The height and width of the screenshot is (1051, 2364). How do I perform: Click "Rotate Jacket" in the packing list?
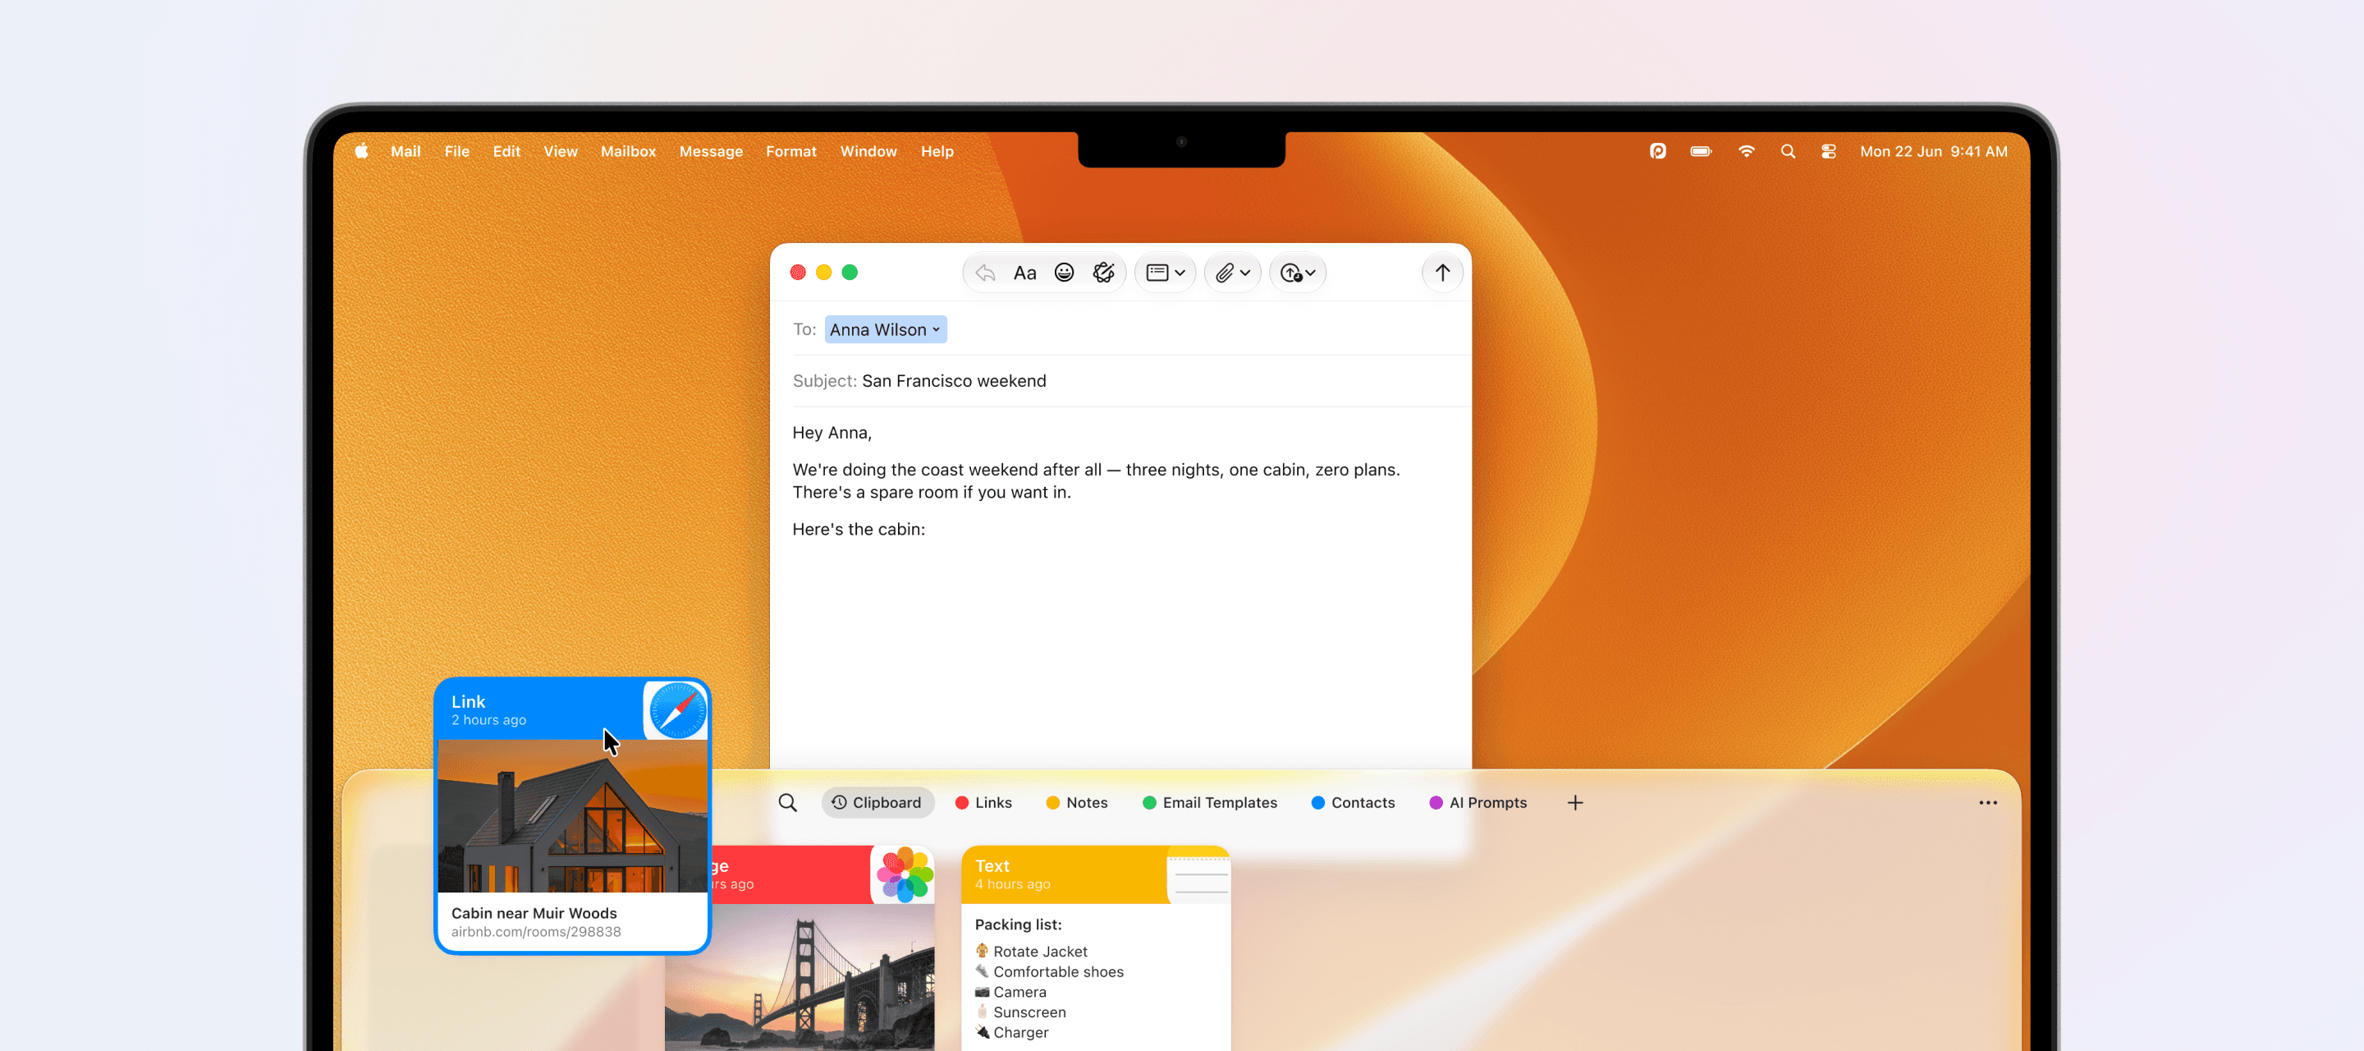(x=1040, y=952)
